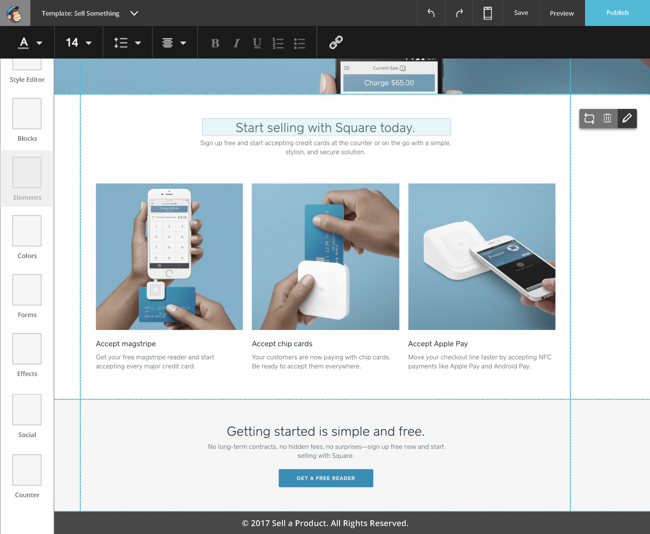The width and height of the screenshot is (650, 534).
Task: Open the Colors panel
Action: pos(27,237)
